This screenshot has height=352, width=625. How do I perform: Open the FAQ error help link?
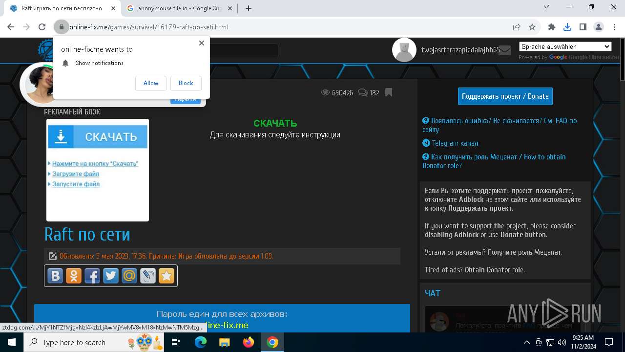pyautogui.click(x=500, y=125)
